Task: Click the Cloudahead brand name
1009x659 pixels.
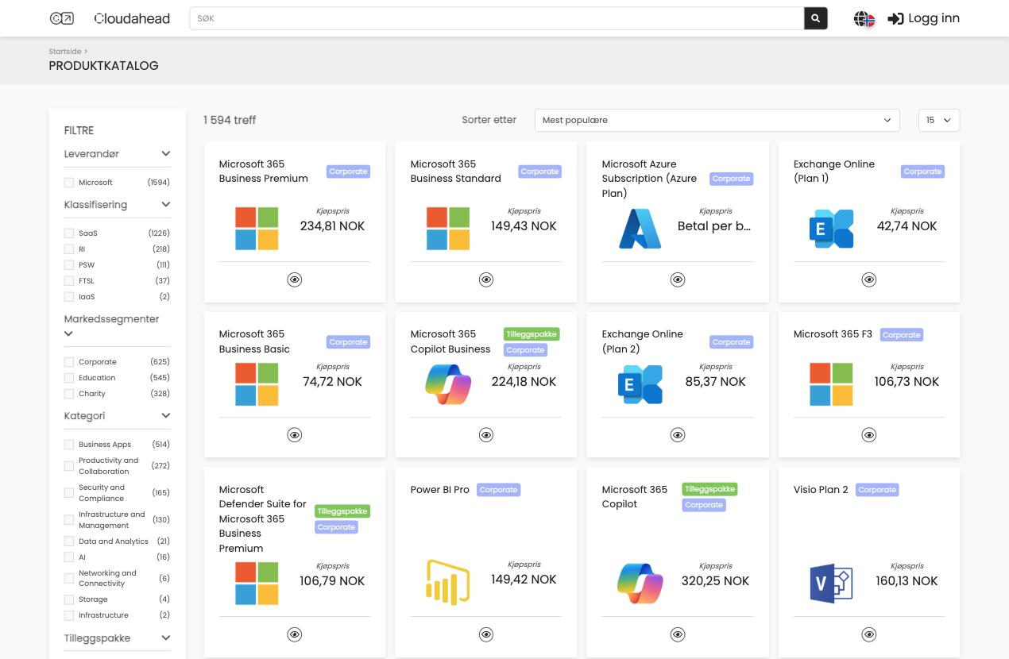Action: (132, 18)
